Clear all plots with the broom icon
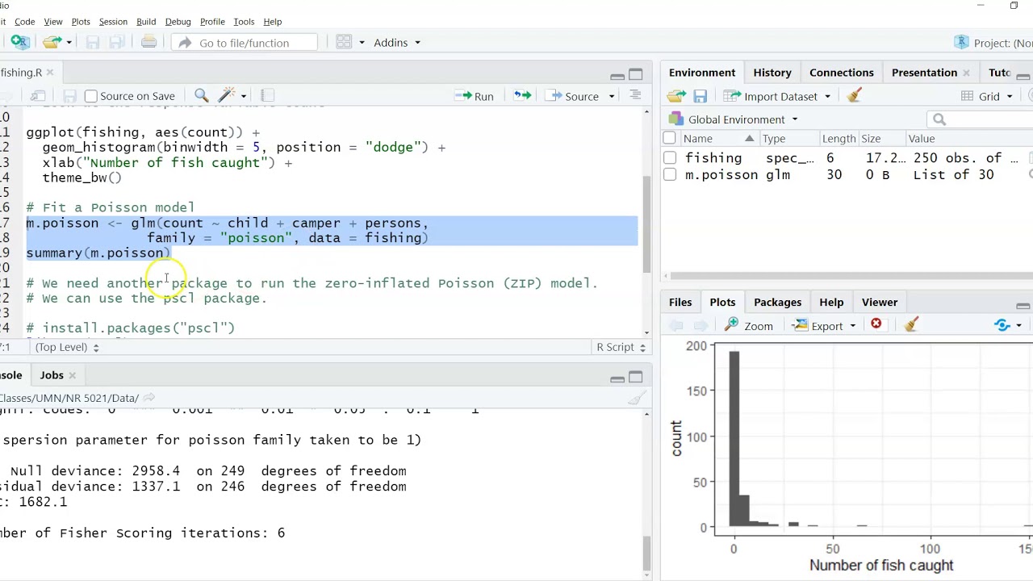 [x=911, y=324]
